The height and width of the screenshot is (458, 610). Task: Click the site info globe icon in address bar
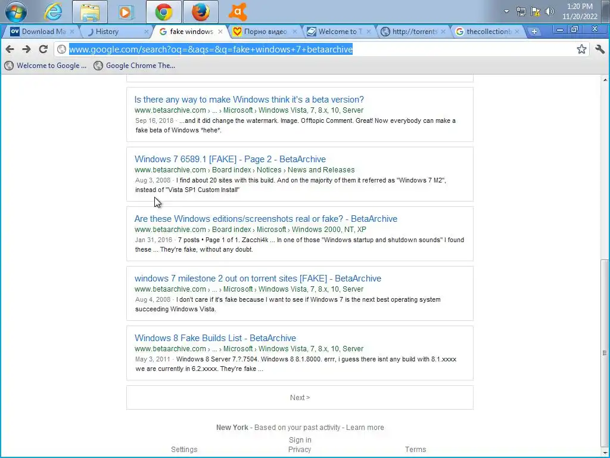[x=61, y=49]
